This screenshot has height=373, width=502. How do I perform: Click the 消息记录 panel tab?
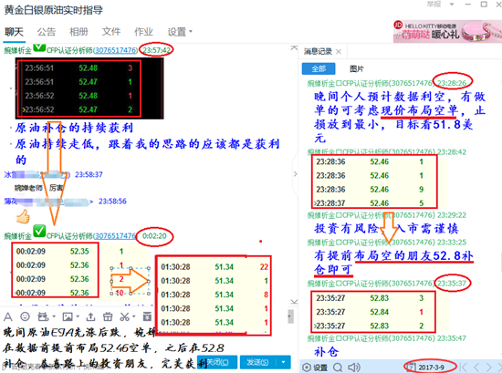click(318, 51)
